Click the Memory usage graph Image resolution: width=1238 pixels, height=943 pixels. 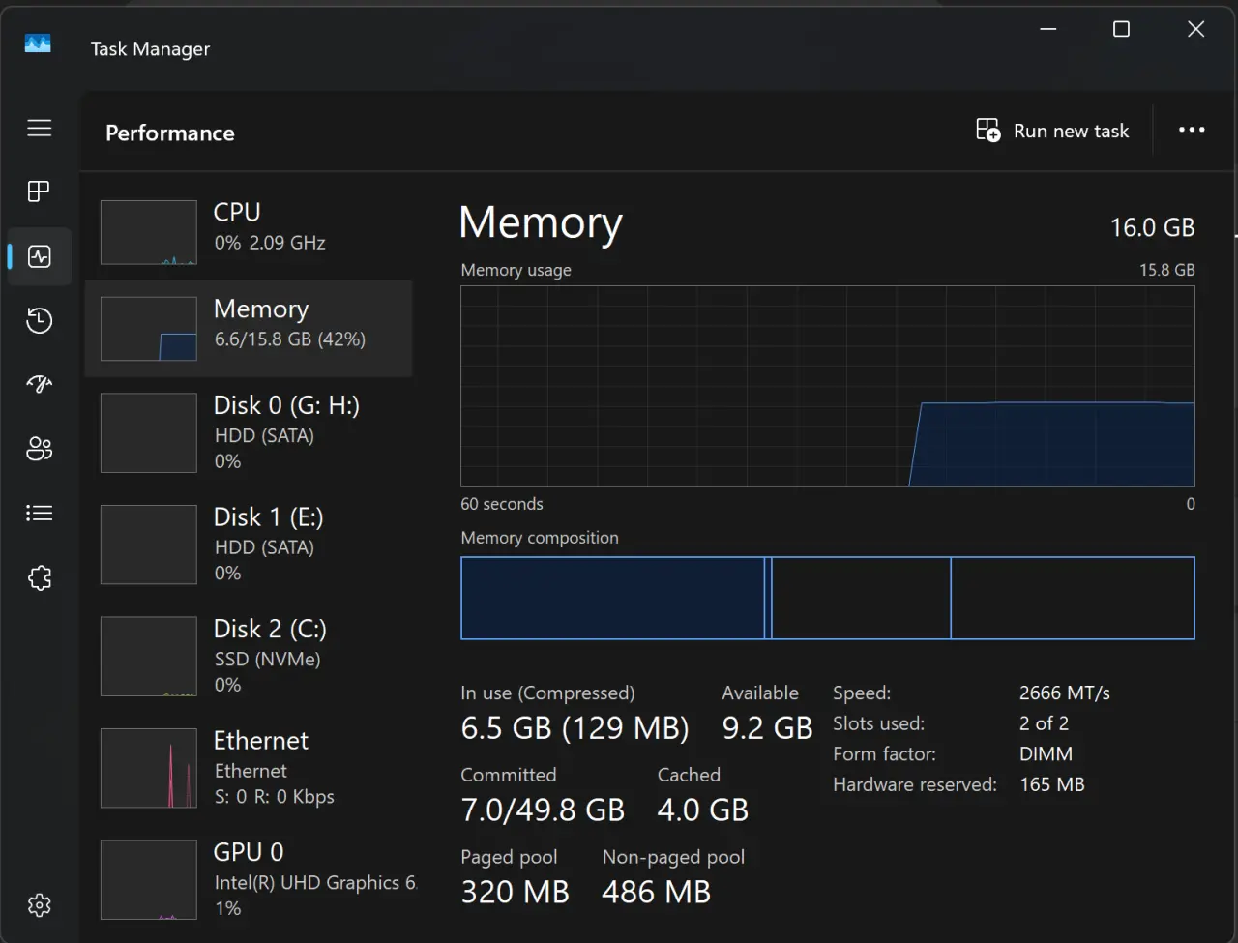coord(828,386)
